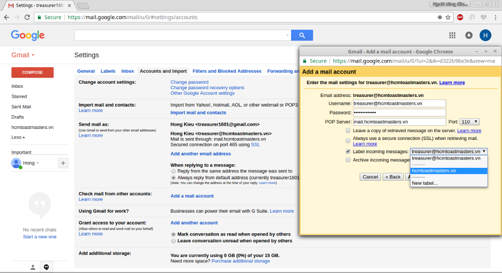This screenshot has height=273, width=502.
Task: Open Sent Mail folder in sidebar
Action: (x=21, y=107)
